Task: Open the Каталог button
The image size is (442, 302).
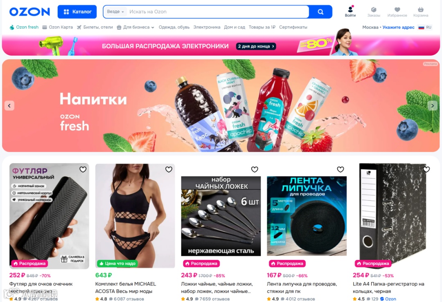Action: (77, 12)
